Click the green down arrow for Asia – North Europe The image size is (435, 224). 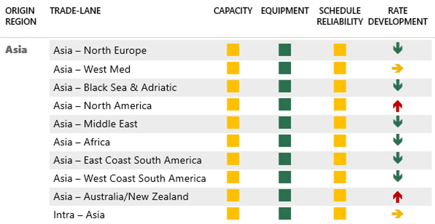tap(397, 49)
